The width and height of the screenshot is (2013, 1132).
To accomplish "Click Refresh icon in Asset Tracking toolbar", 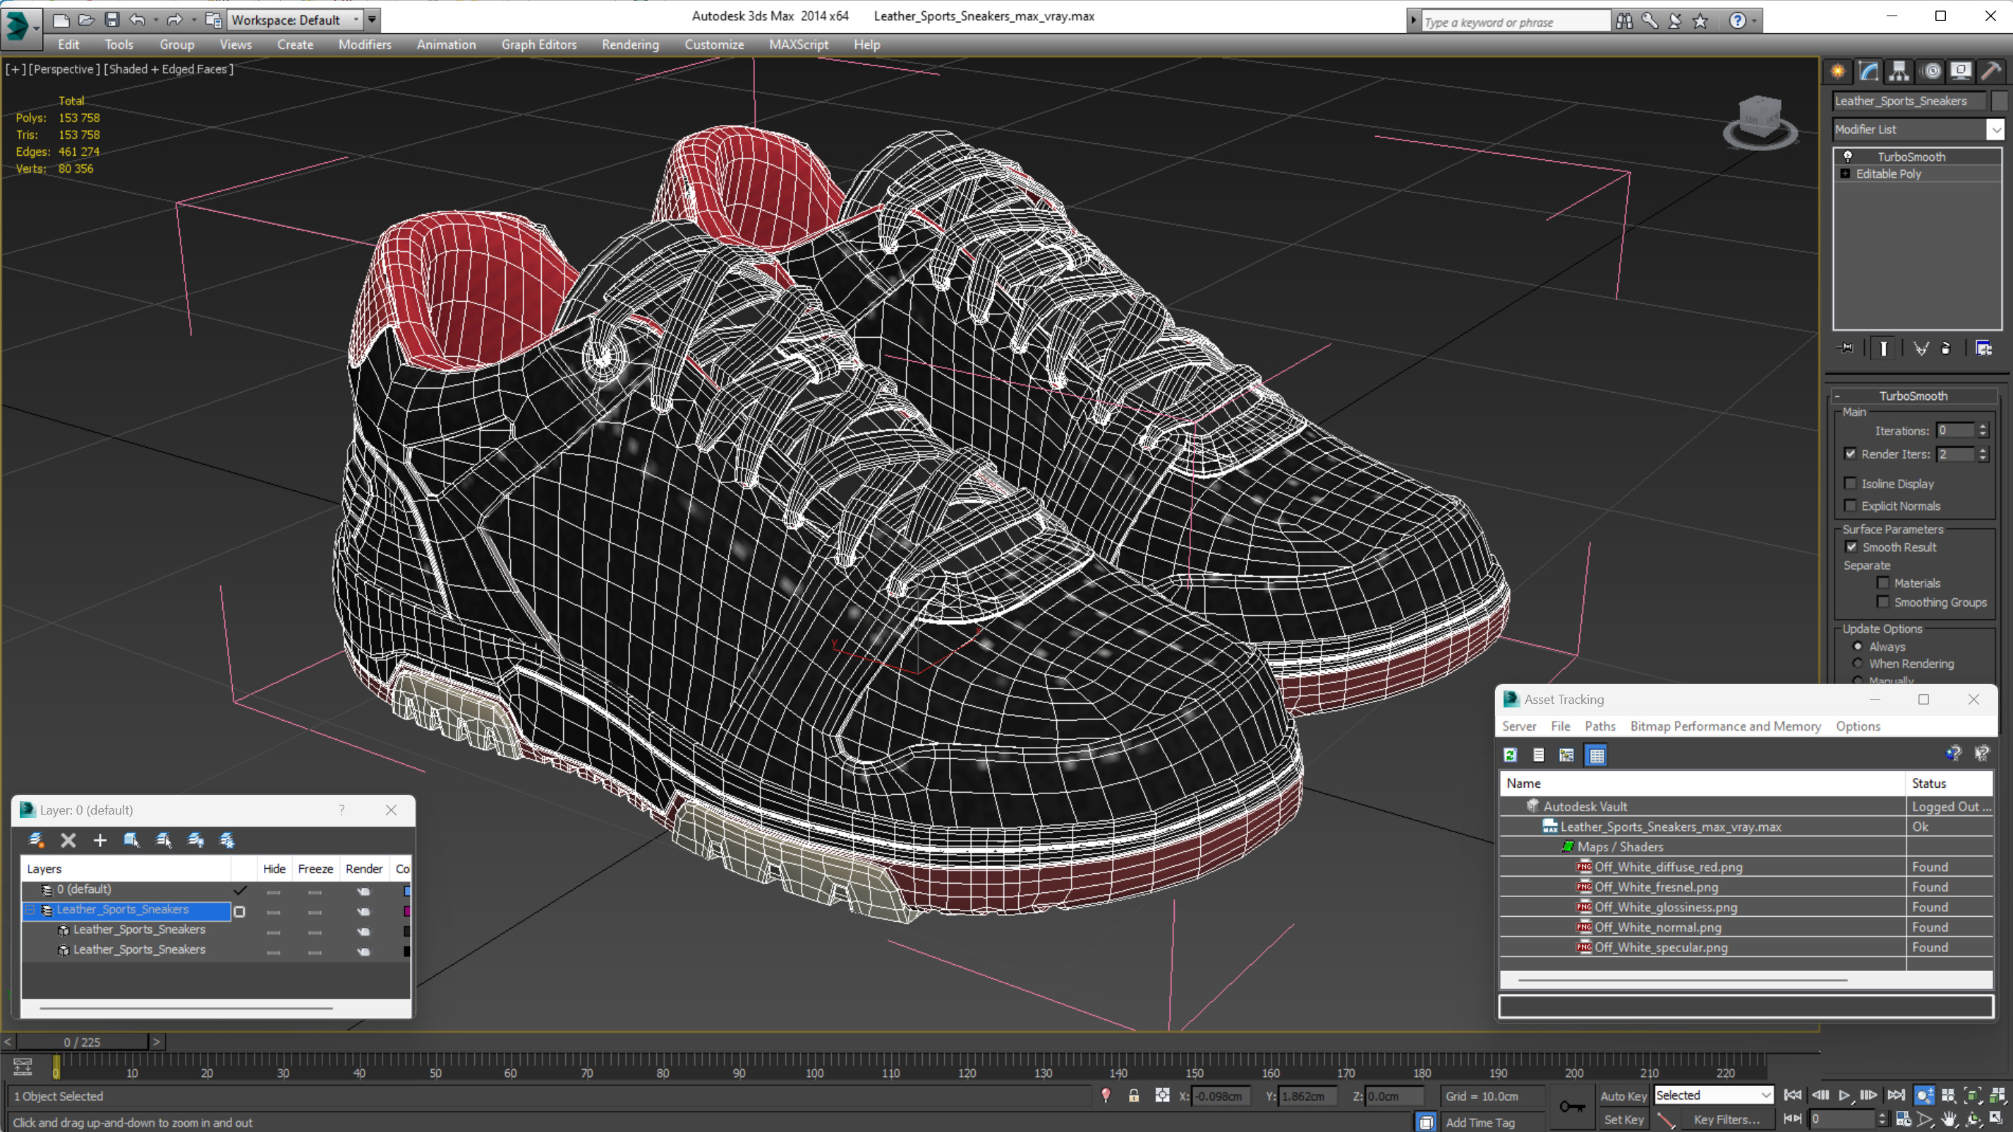I will click(1510, 755).
